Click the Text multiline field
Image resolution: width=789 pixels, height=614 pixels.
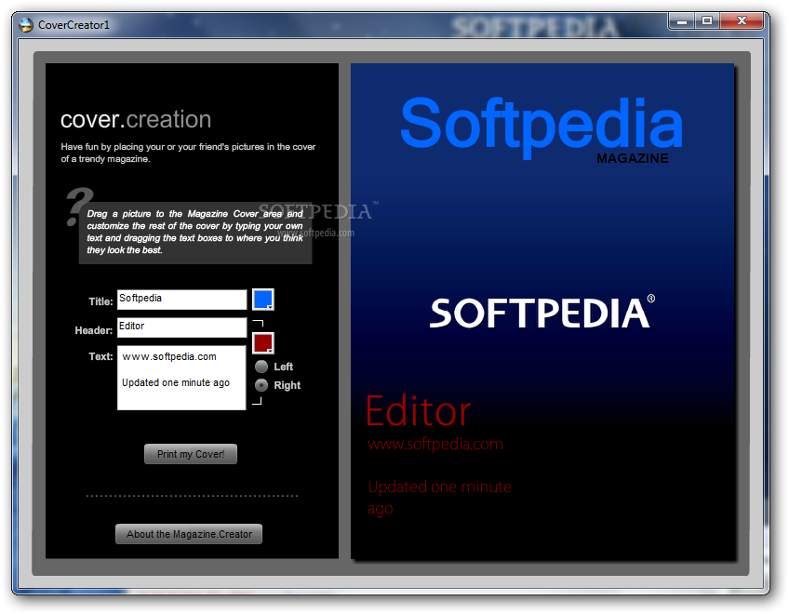(181, 378)
